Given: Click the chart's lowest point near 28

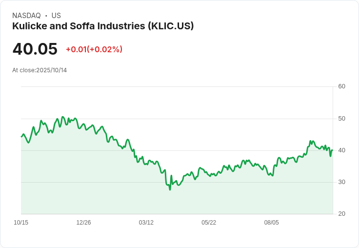Looking at the screenshot, I should coord(170,189).
